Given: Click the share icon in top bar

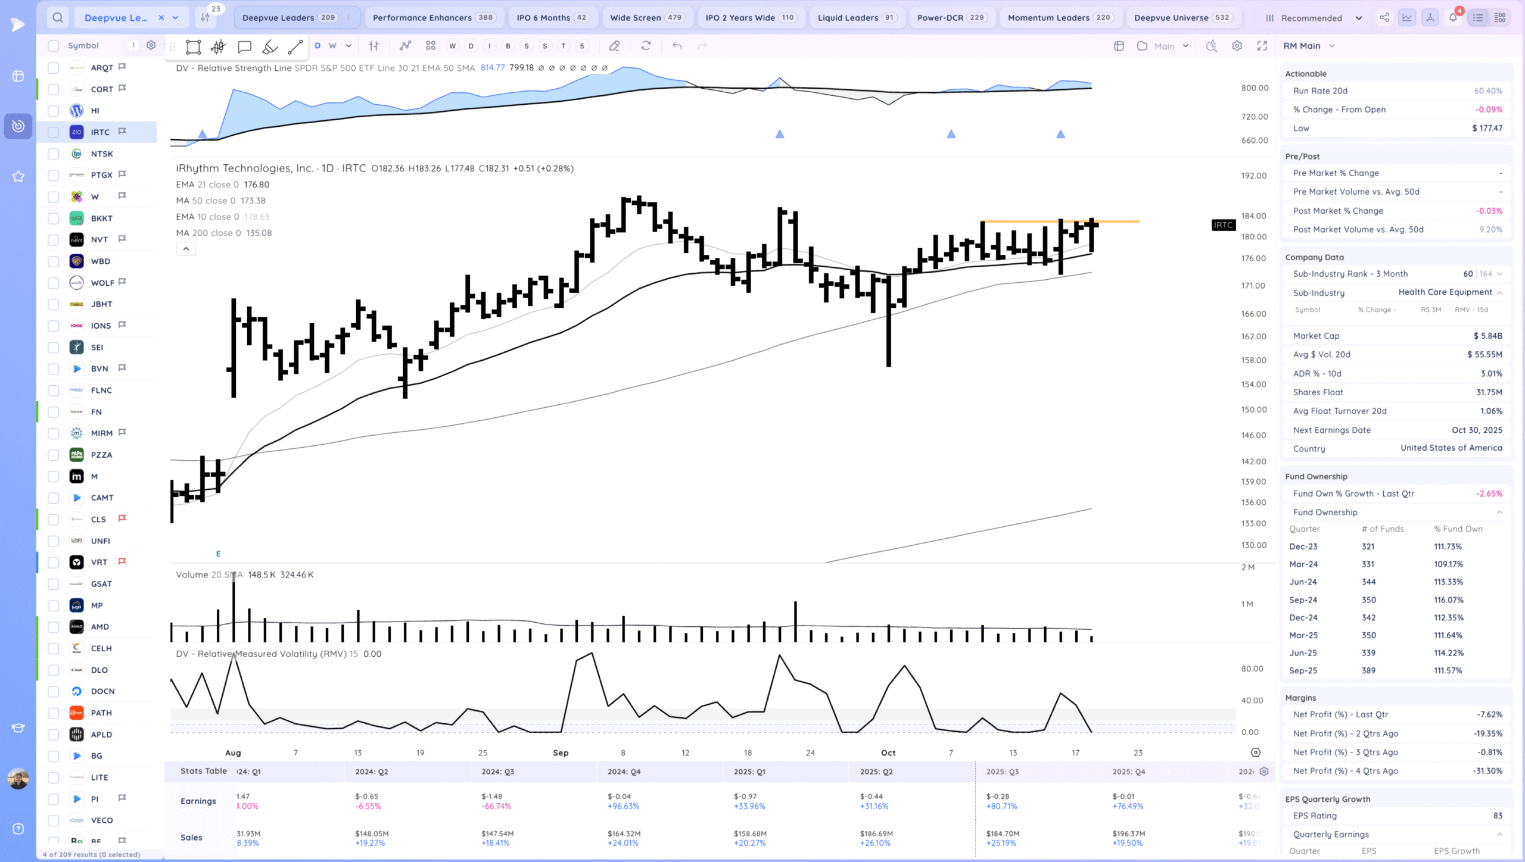Looking at the screenshot, I should (x=1384, y=18).
